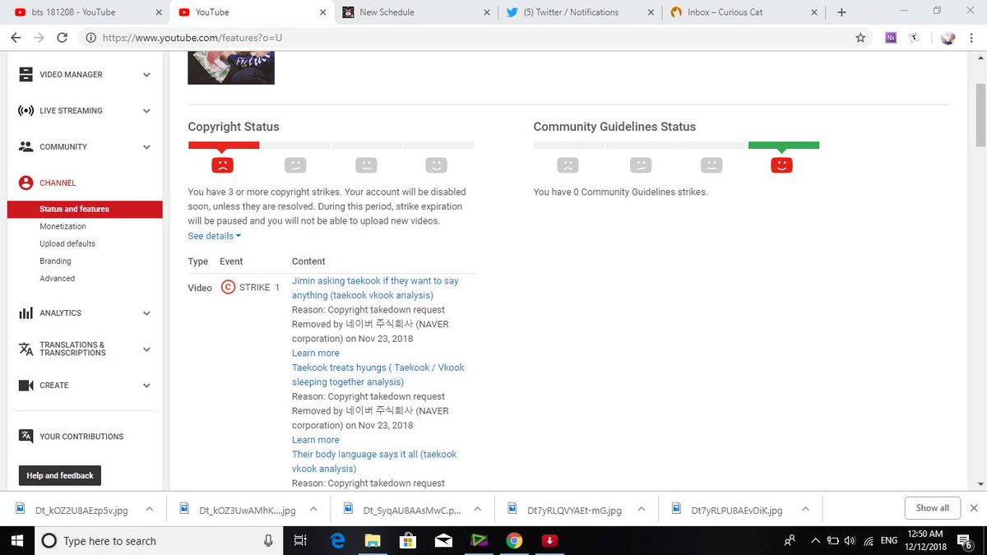Click the OneNote extension icon
The width and height of the screenshot is (987, 555).
[x=891, y=38]
